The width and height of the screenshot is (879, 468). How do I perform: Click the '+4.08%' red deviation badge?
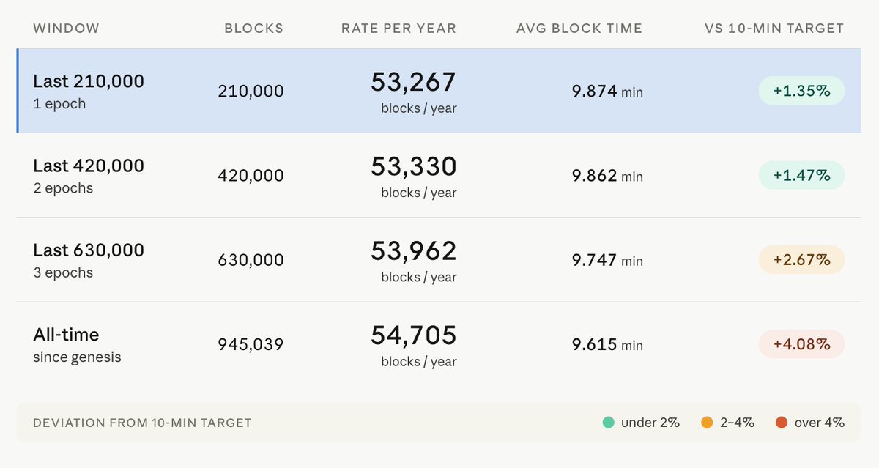801,344
